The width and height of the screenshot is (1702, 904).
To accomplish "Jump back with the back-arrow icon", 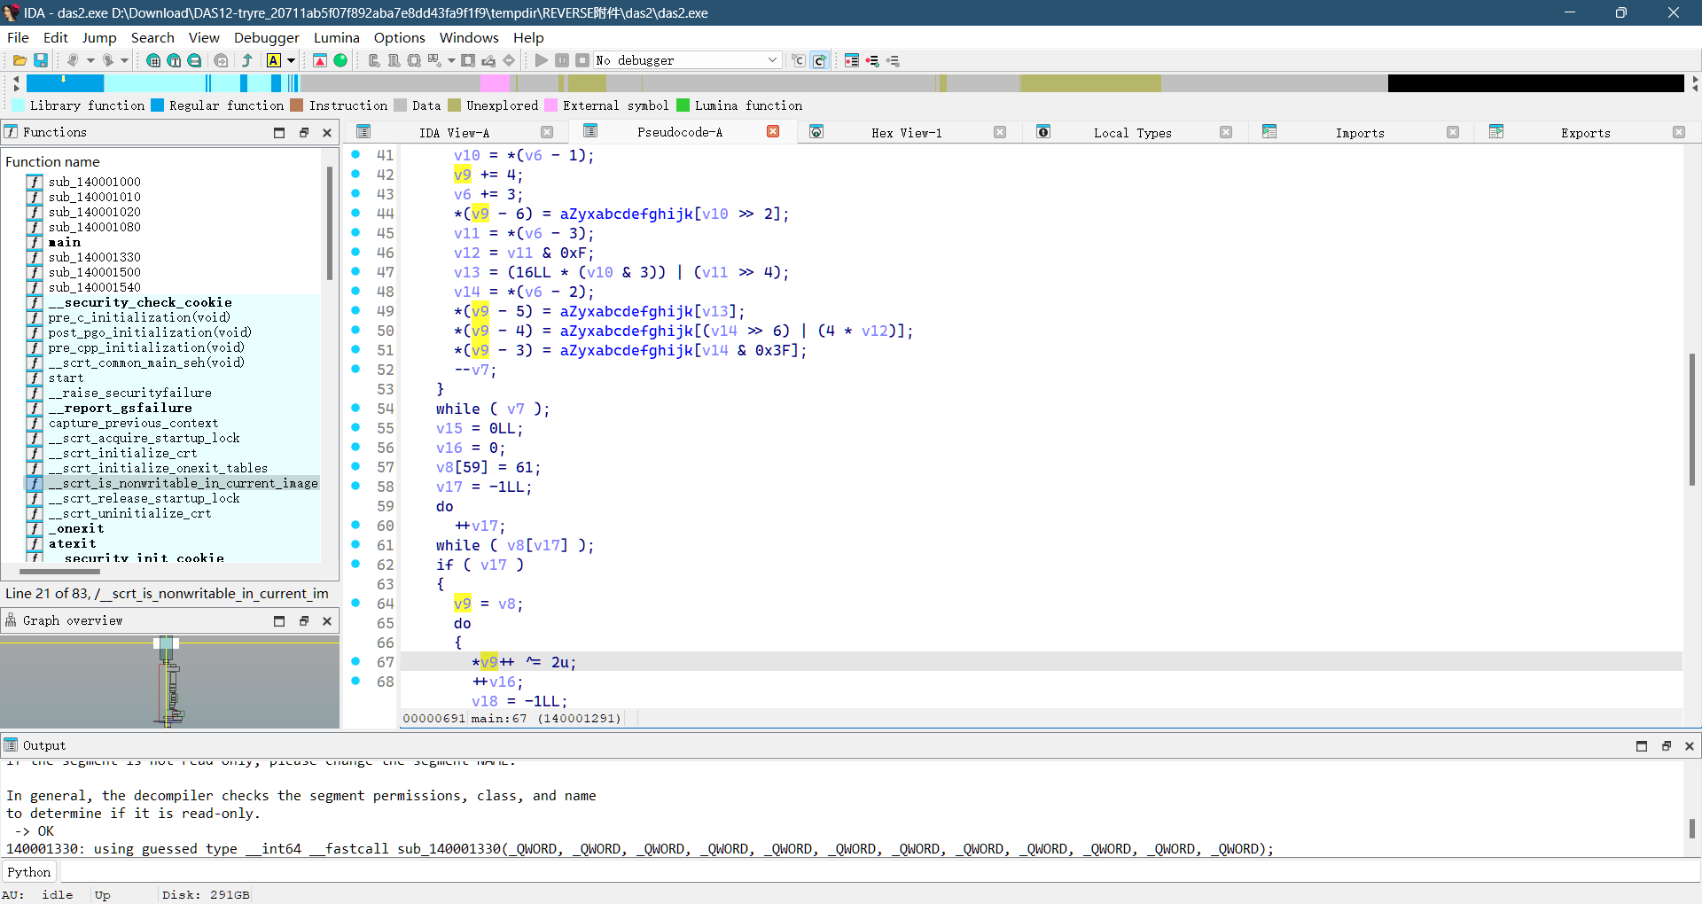I will click(x=73, y=60).
